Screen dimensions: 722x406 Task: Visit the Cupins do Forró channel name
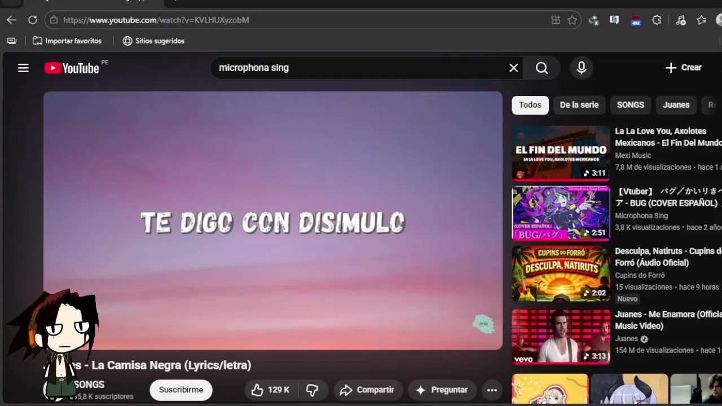point(640,276)
